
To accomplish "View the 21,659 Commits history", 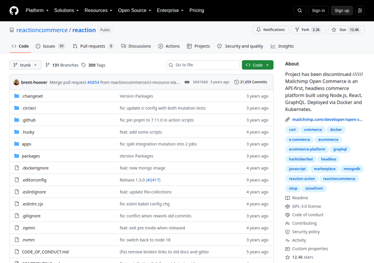I will [251, 82].
